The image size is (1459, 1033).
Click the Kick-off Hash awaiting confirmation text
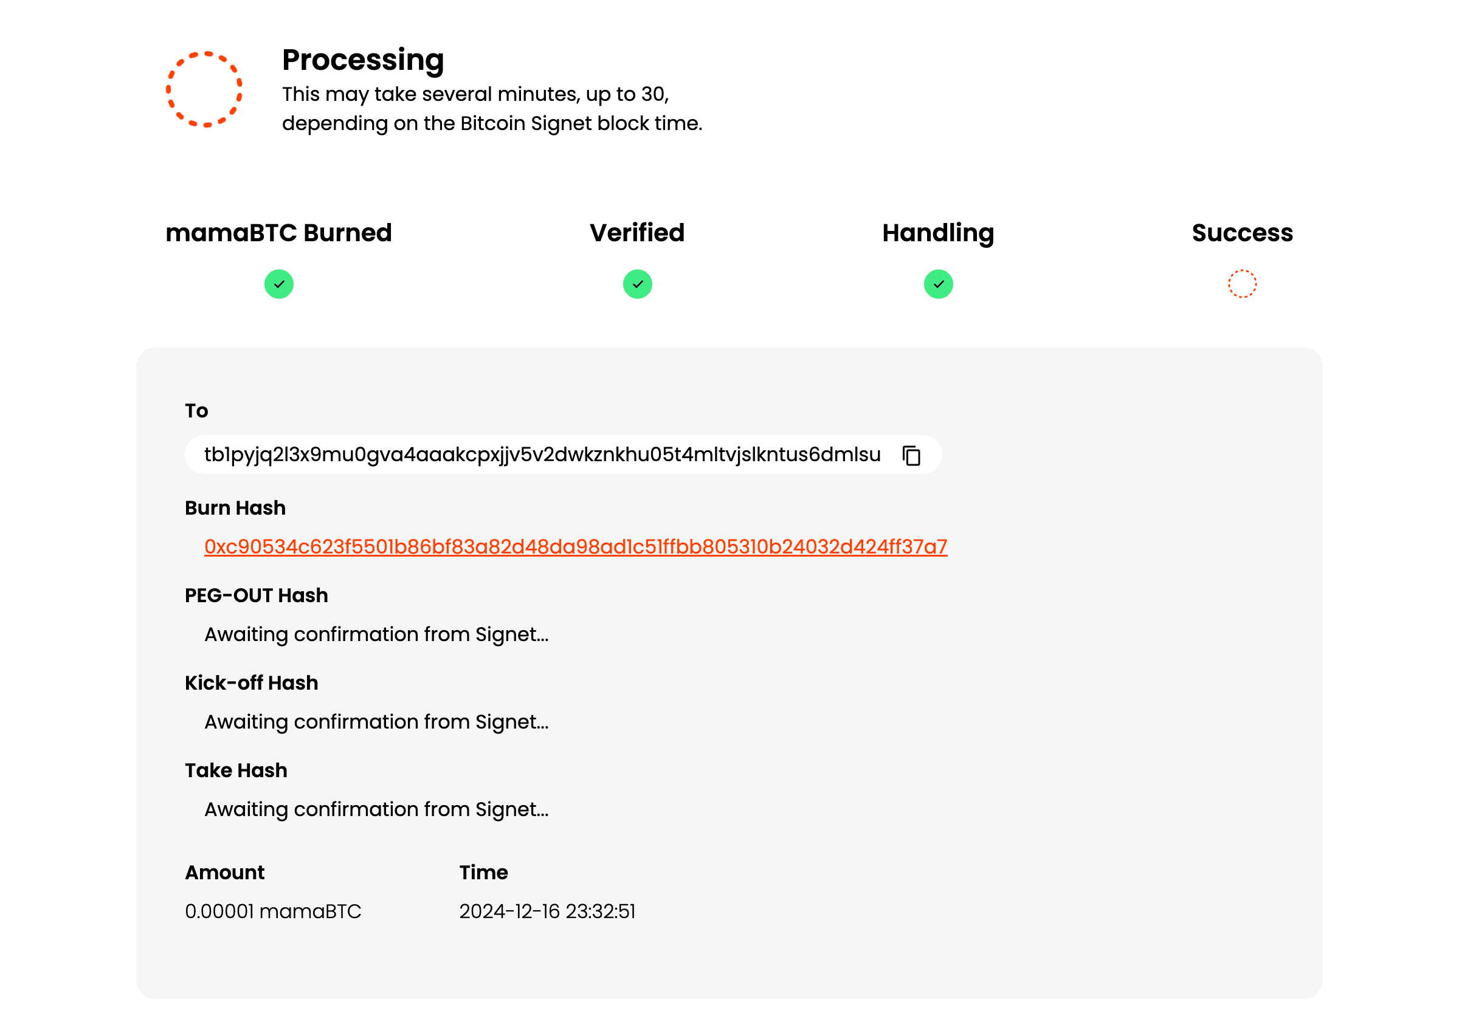click(x=376, y=722)
